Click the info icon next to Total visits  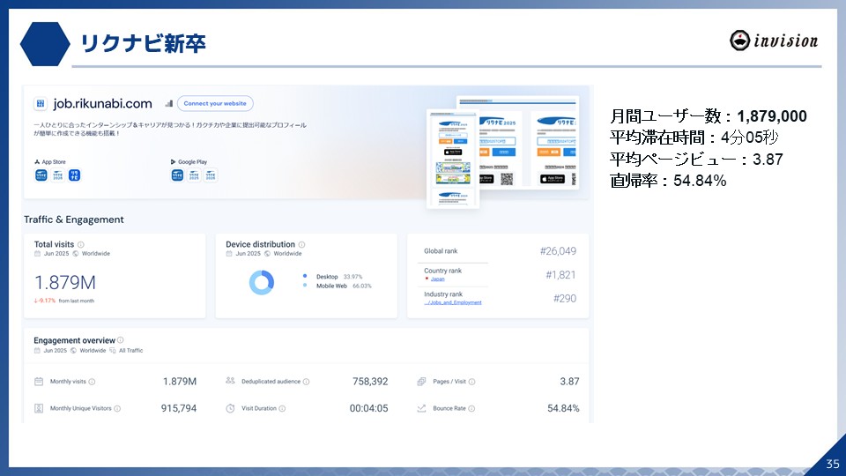tap(81, 244)
